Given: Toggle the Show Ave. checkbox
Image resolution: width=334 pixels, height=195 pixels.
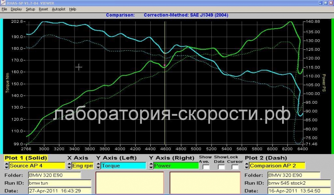Looking at the screenshot, I should point(206,167).
